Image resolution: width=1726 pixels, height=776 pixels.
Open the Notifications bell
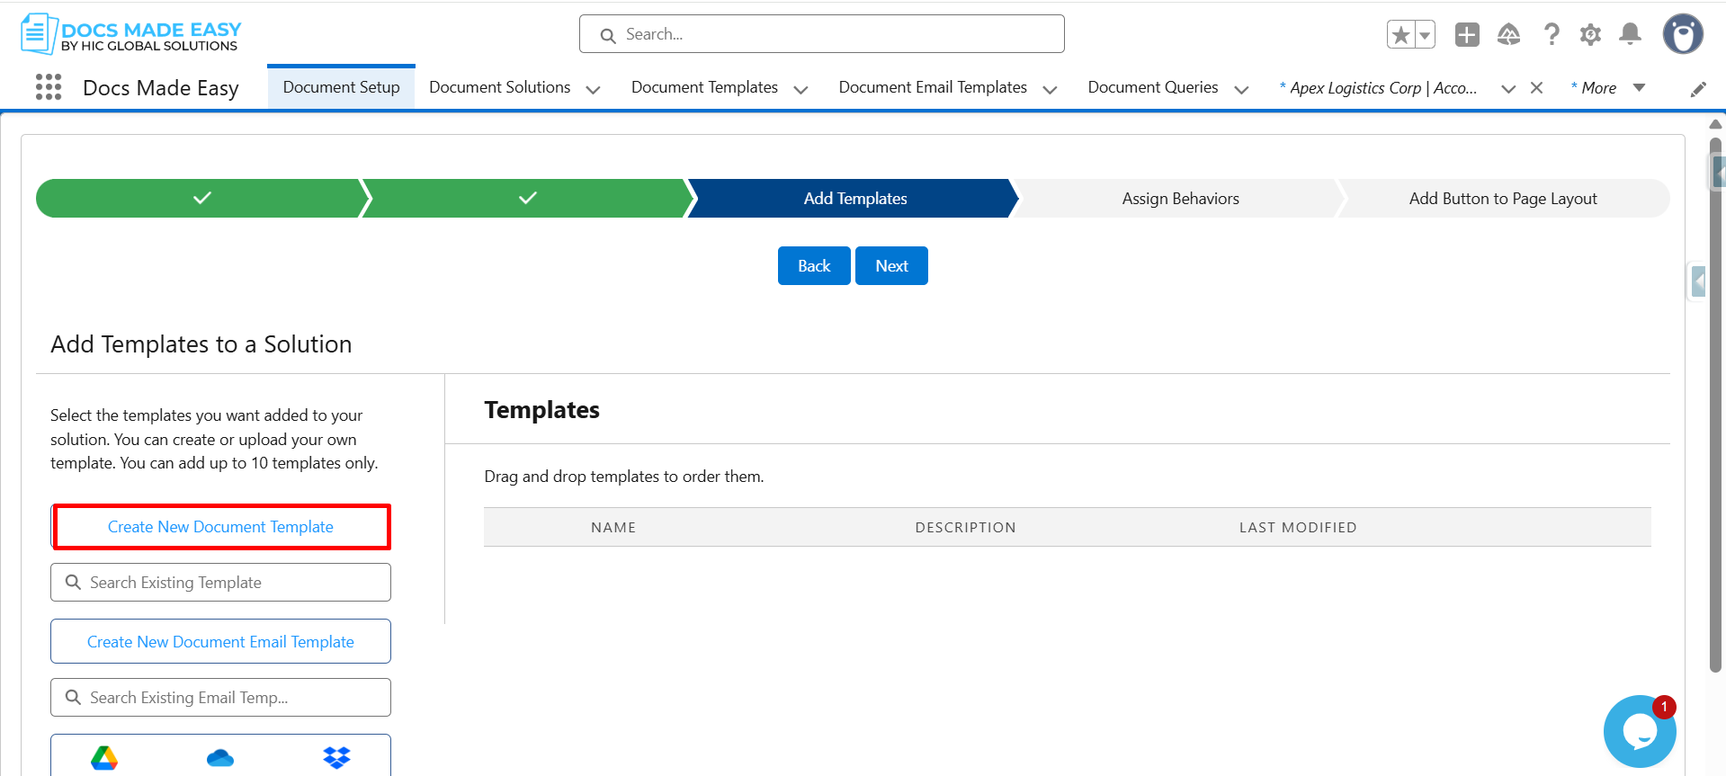(1630, 34)
